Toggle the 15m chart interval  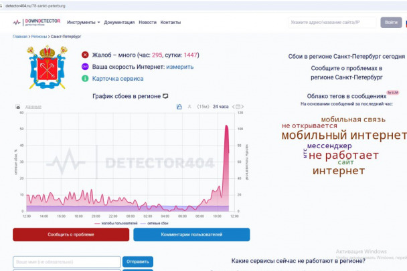[203, 107]
